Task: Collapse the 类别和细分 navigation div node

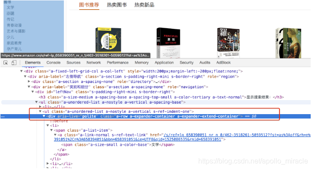Action: 29,87
